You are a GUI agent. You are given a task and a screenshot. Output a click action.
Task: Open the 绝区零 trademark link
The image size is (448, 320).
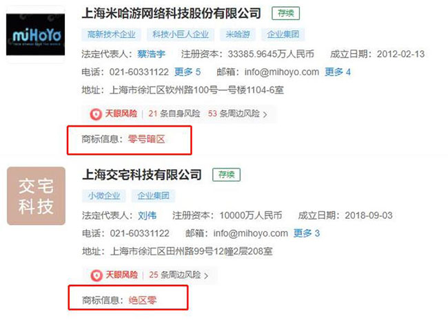click(x=143, y=300)
